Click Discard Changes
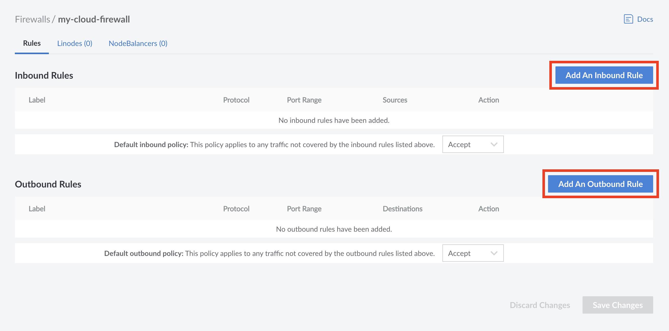The image size is (669, 331). tap(540, 305)
